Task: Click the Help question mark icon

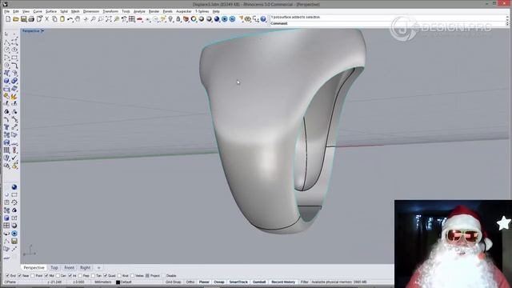Action: (x=263, y=19)
